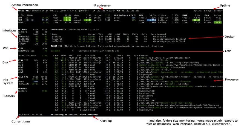Screen dimensions: 241x126
Task: Click the FILE SYS section header
Action: click(23, 77)
